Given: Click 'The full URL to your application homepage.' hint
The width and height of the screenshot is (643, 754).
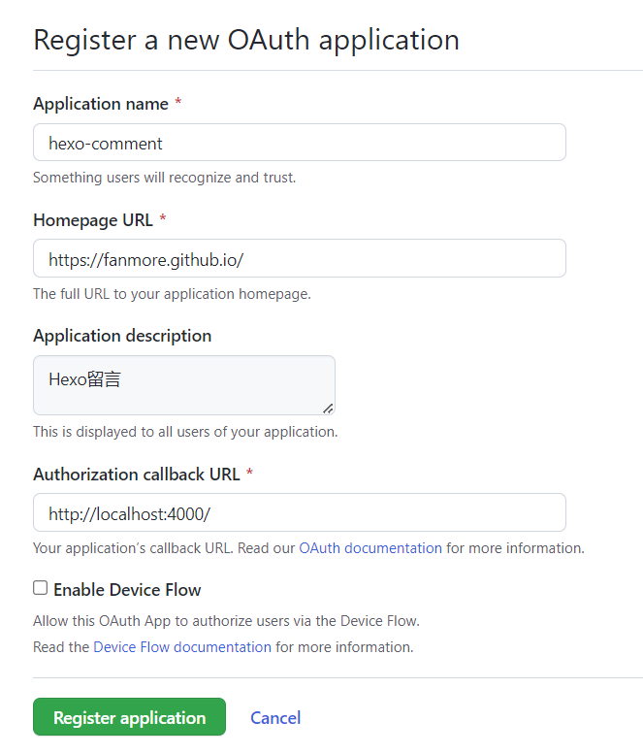Looking at the screenshot, I should (x=172, y=294).
